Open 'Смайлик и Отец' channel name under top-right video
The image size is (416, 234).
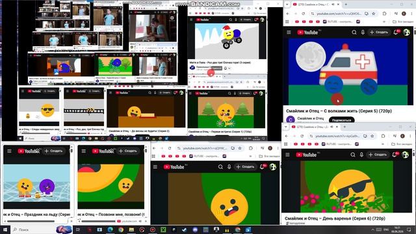click(311, 118)
